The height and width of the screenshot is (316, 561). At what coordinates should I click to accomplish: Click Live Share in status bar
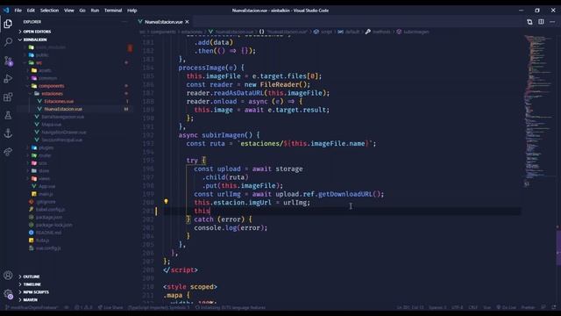point(110,307)
